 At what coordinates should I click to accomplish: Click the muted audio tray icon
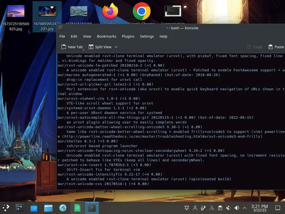coord(229,208)
